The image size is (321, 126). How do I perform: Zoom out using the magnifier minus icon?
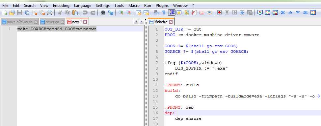pyautogui.click(x=128, y=13)
